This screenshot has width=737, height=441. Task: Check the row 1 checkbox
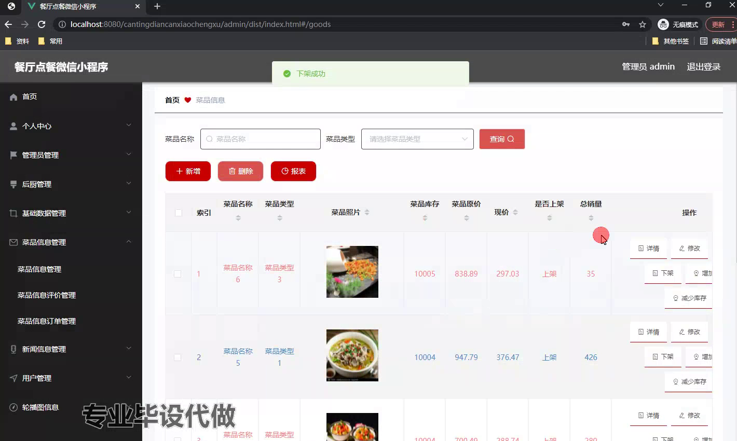pos(178,274)
